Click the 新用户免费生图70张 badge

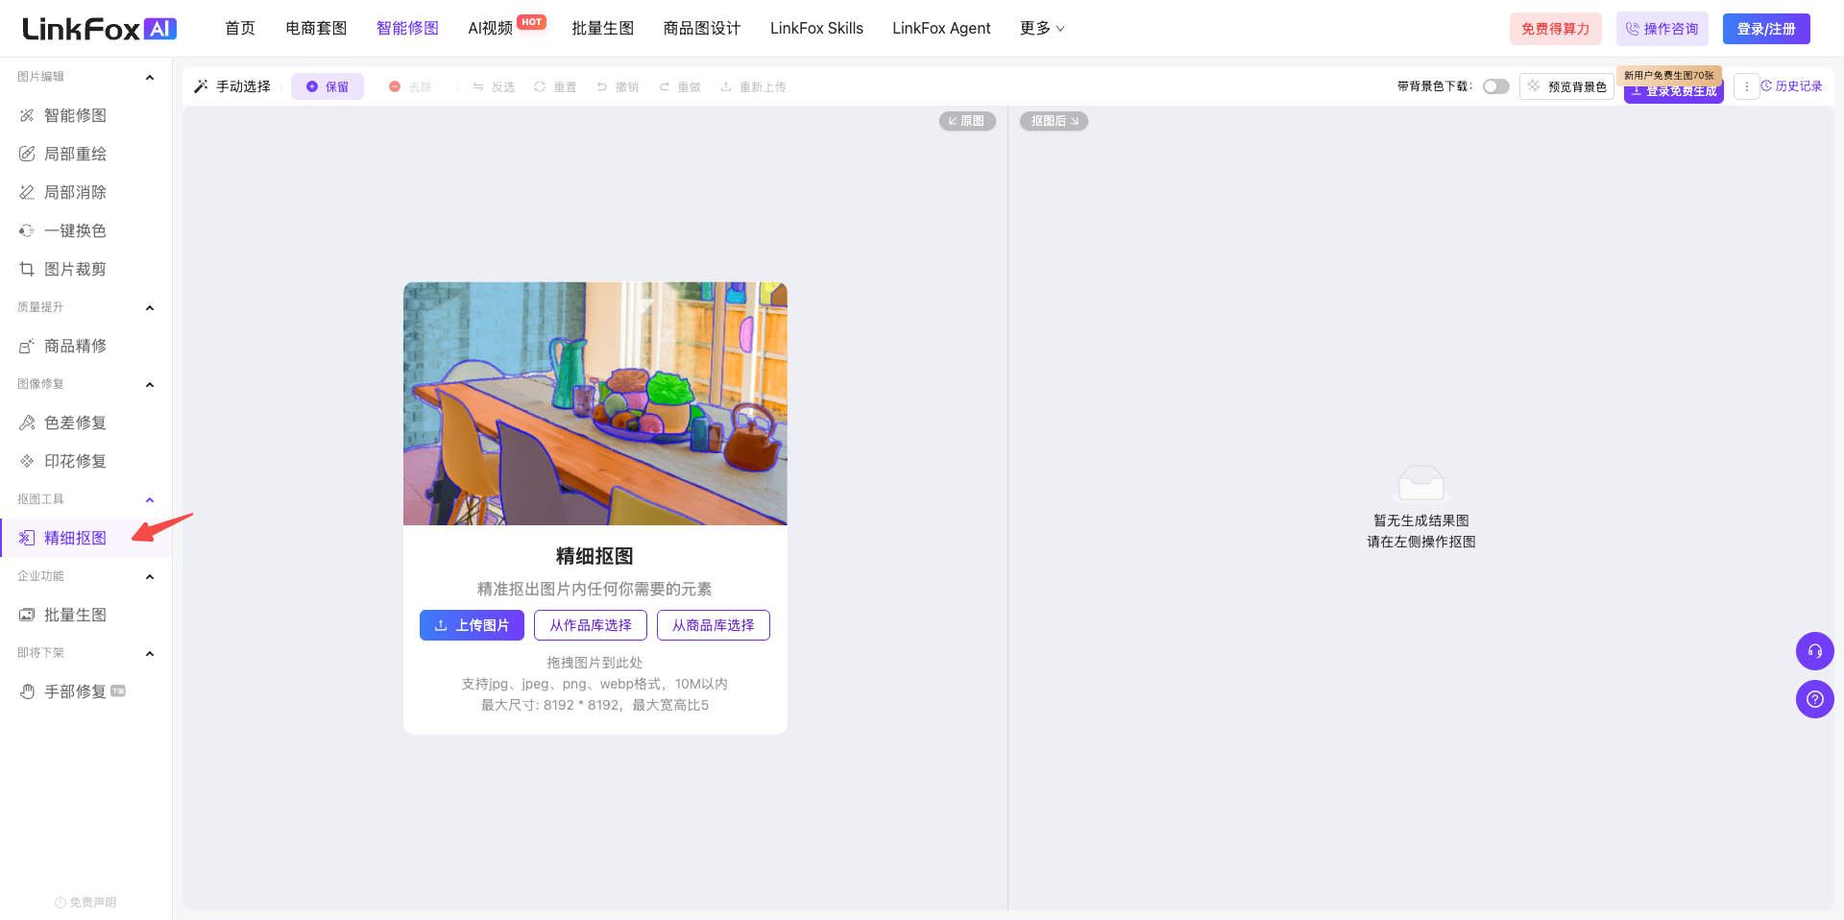pyautogui.click(x=1669, y=75)
